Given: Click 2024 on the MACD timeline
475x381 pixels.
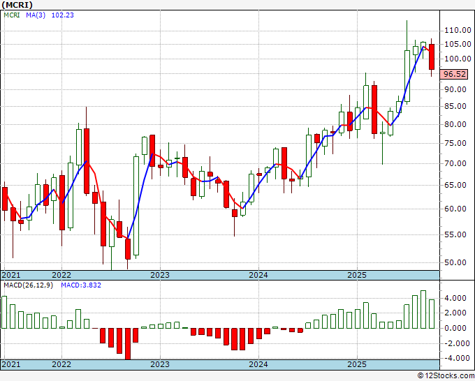Looking at the screenshot, I should pyautogui.click(x=258, y=364).
